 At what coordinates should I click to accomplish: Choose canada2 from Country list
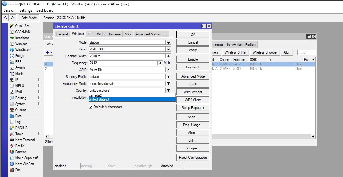(132, 95)
